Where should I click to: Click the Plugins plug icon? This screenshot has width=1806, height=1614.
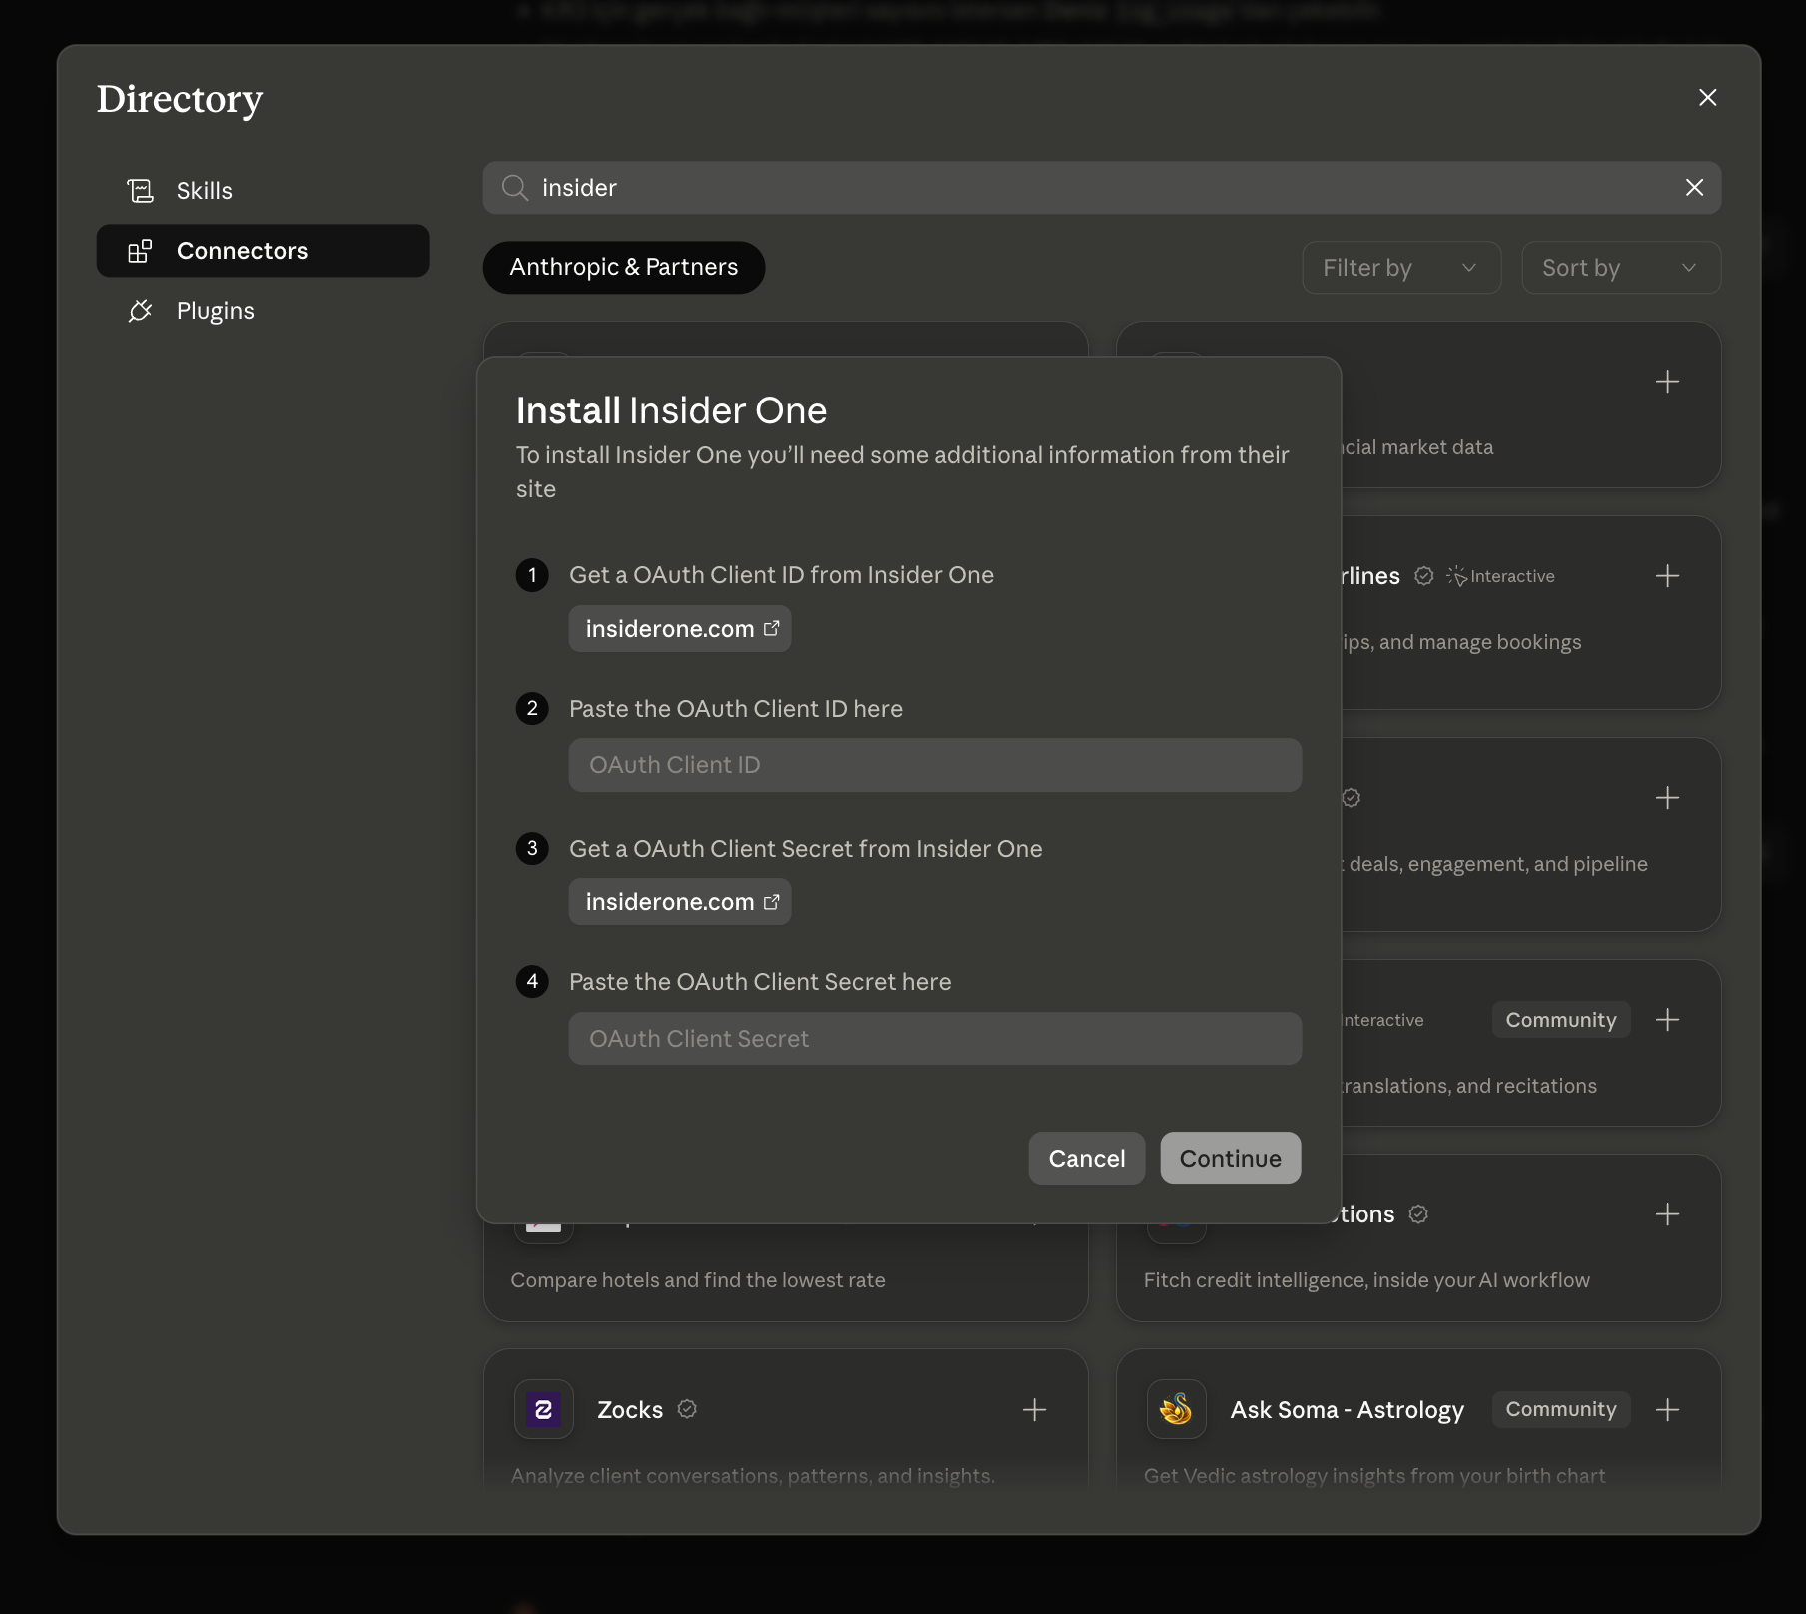click(141, 311)
